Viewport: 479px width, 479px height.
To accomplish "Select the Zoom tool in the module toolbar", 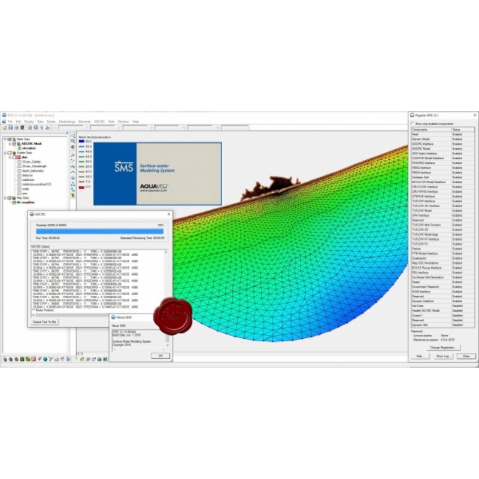I will point(73,140).
